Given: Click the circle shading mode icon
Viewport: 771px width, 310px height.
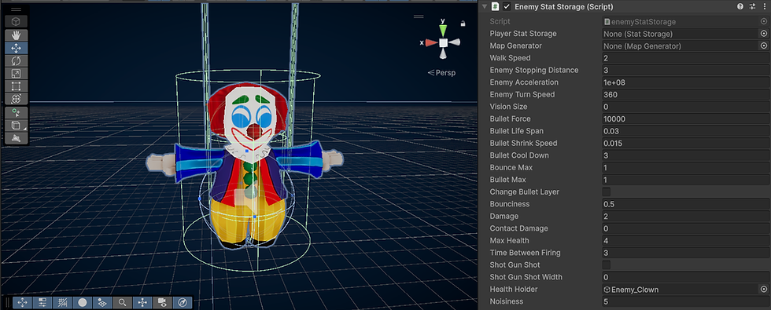Looking at the screenshot, I should click(x=83, y=303).
